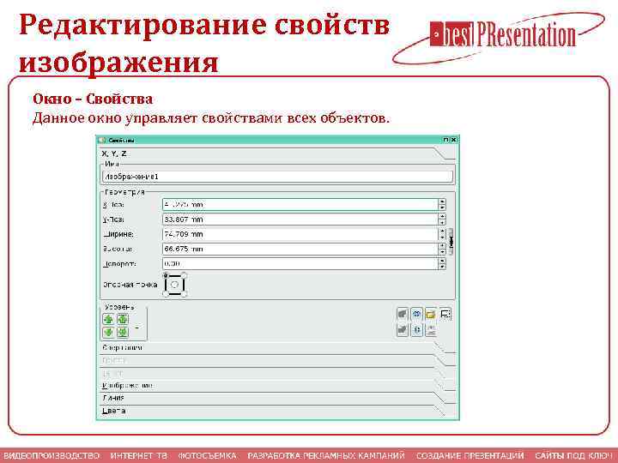
Task: Click the СОЗДАНИЕ ПРЕЗЕНТАЦИЙ footer text
Action: point(470,455)
